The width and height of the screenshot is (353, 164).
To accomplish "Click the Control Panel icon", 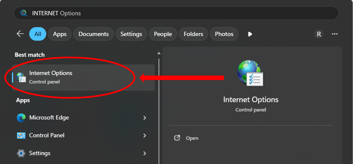I will pos(21,136).
